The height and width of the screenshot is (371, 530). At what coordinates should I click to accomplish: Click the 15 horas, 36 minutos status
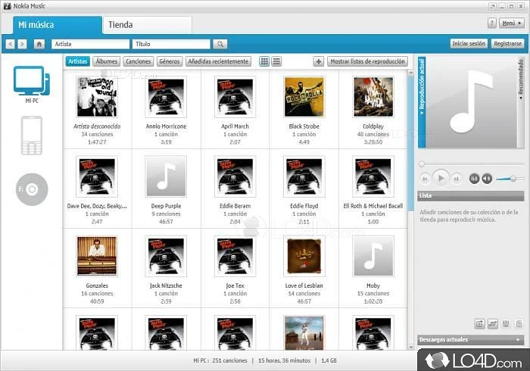coord(284,360)
